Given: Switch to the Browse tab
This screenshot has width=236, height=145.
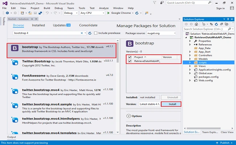Looking at the screenshot, I should [19, 25].
